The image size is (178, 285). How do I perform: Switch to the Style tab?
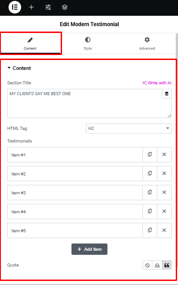(x=88, y=43)
